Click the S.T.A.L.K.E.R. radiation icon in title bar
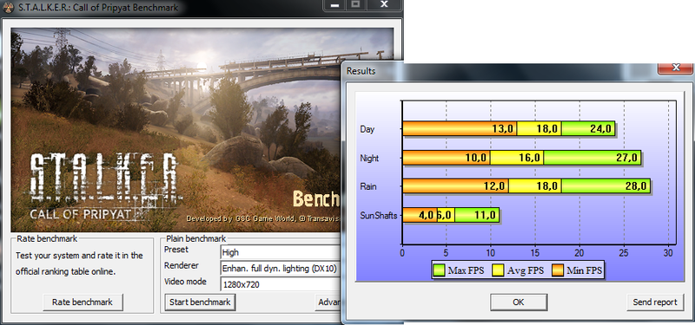 [x=9, y=7]
